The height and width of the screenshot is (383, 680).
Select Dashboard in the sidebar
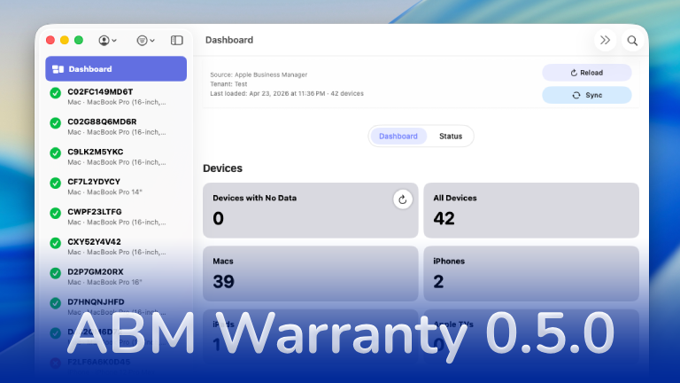(x=116, y=69)
